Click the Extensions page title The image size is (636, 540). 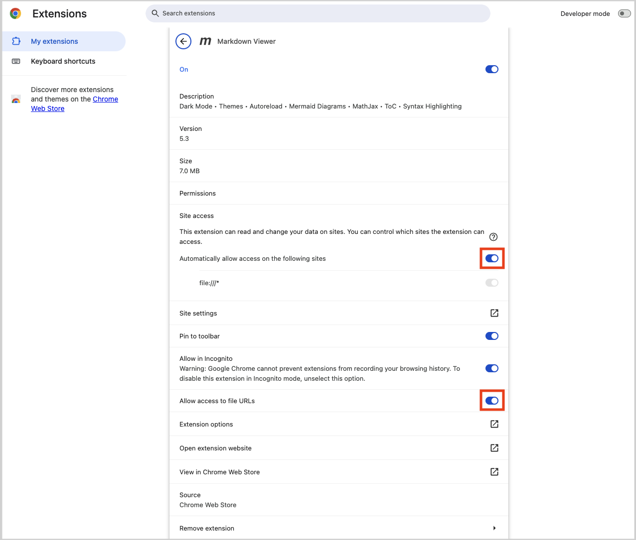coord(59,14)
